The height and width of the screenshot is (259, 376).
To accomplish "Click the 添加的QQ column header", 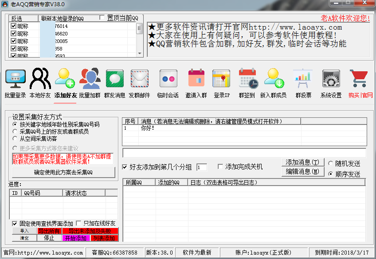I will (x=172, y=182).
